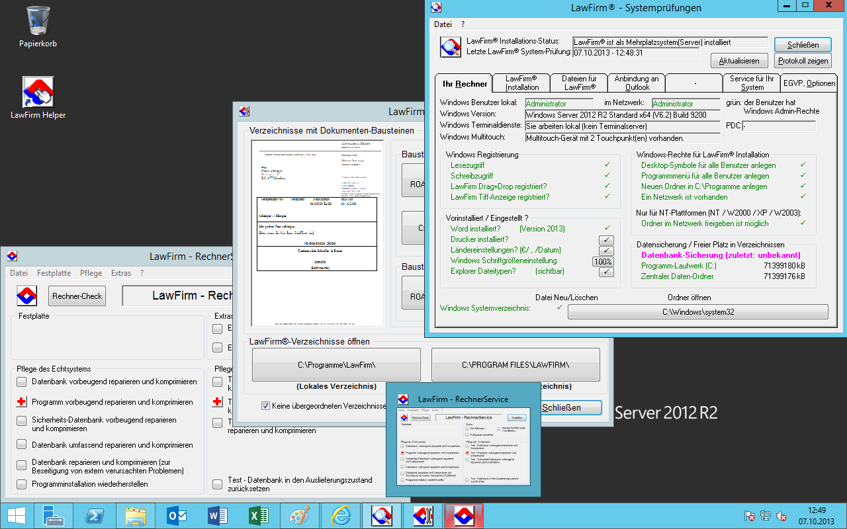Image resolution: width=847 pixels, height=529 pixels.
Task: Launch Internet Explorer from the taskbar
Action: coord(341,516)
